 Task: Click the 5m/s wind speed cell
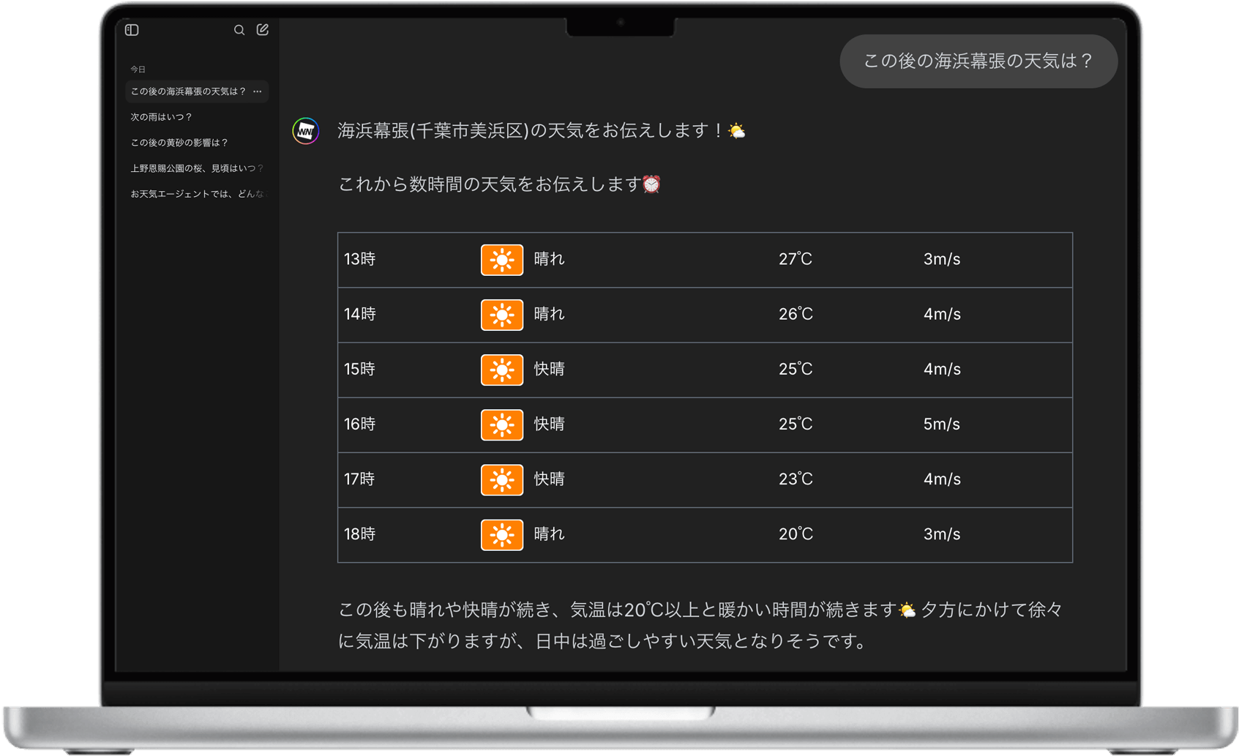point(941,424)
